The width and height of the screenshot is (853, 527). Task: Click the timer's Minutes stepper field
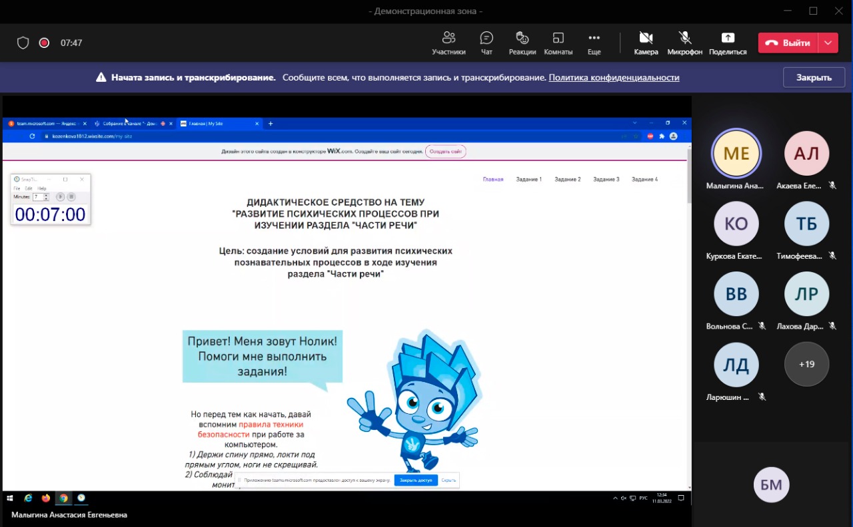point(39,197)
